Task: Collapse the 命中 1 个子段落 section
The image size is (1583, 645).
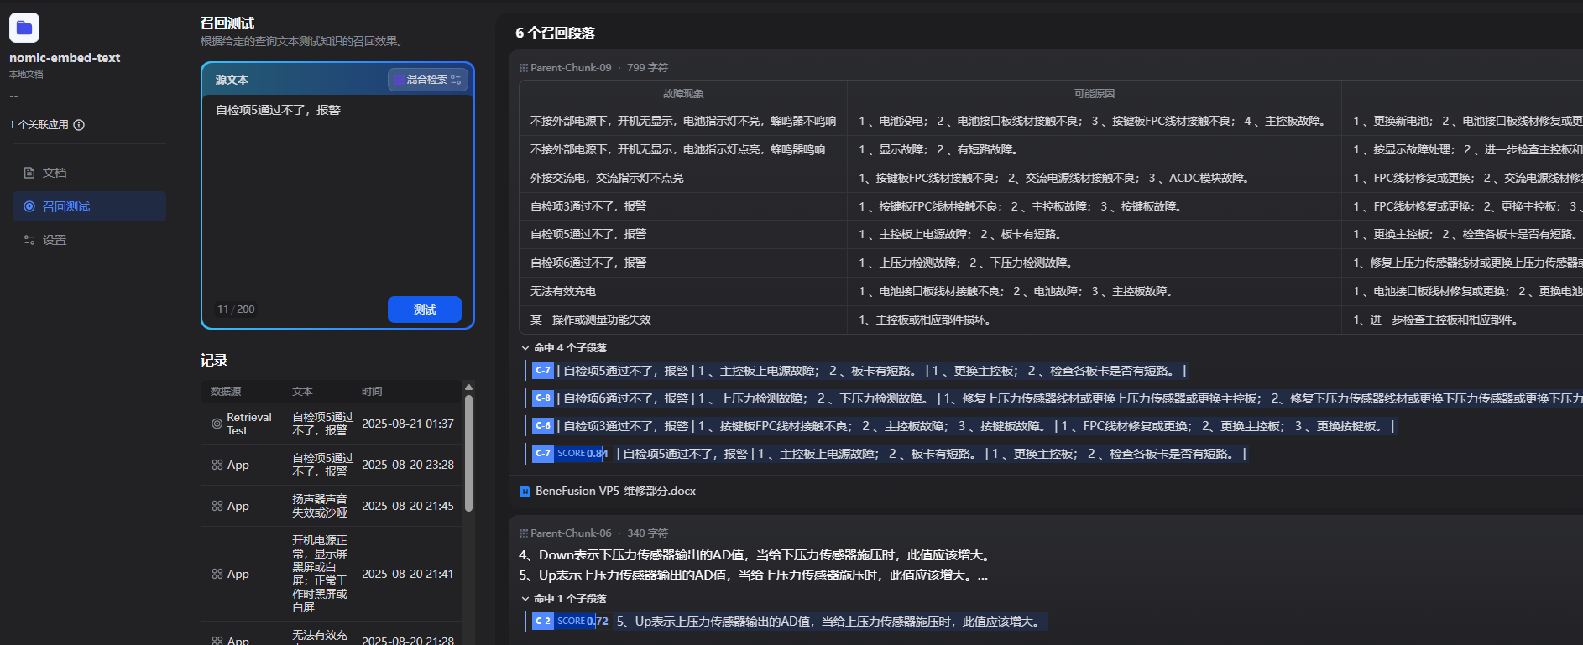Action: coord(564,598)
